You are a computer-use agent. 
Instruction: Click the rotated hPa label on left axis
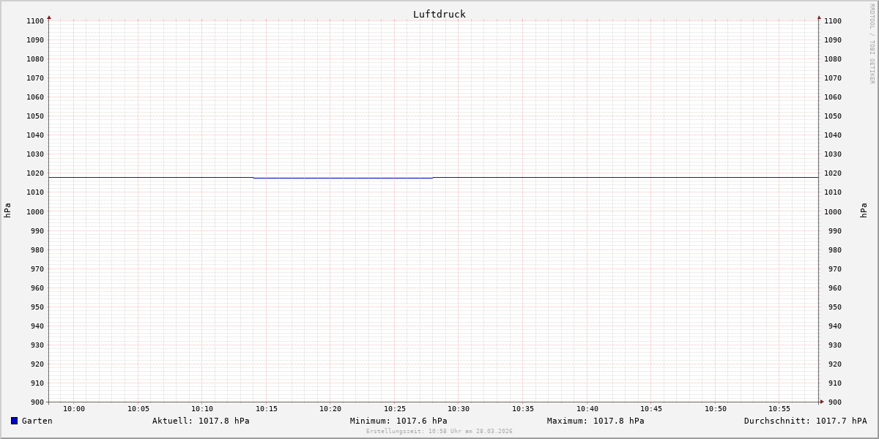(7, 211)
